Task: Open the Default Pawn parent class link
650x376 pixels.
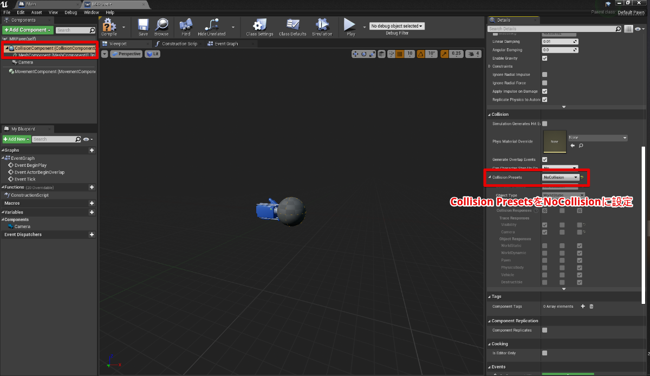Action: coord(631,12)
